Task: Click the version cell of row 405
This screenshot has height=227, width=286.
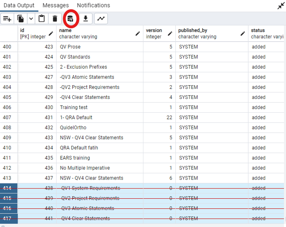Action: 159,97
